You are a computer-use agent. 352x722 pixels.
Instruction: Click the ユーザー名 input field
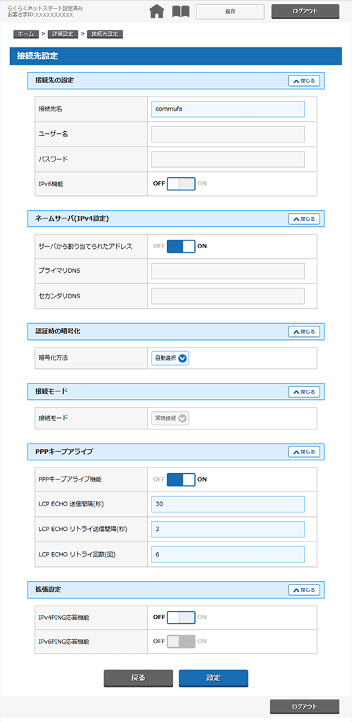pyautogui.click(x=228, y=134)
